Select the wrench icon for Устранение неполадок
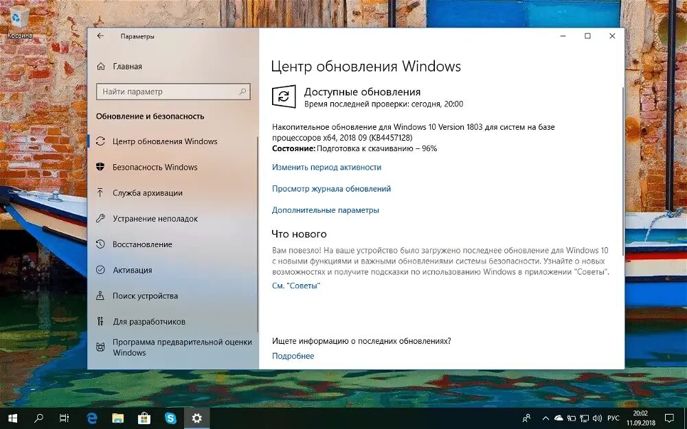 coord(100,218)
